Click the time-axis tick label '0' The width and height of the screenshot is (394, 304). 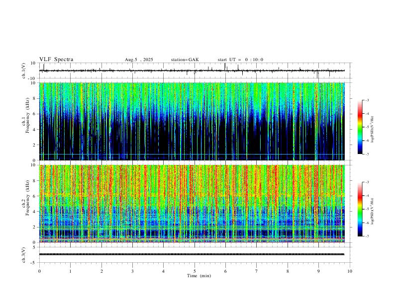tap(39, 271)
